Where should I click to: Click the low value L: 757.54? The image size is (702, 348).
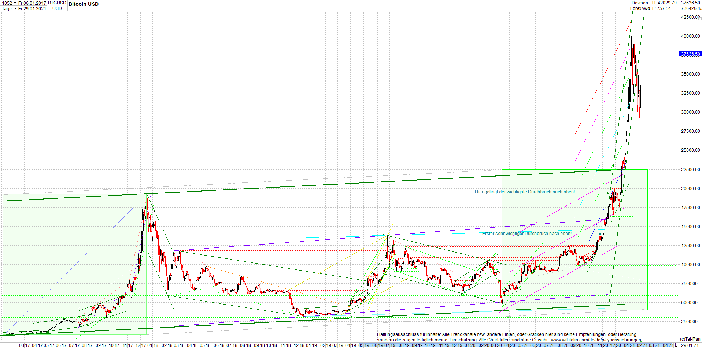point(661,8)
